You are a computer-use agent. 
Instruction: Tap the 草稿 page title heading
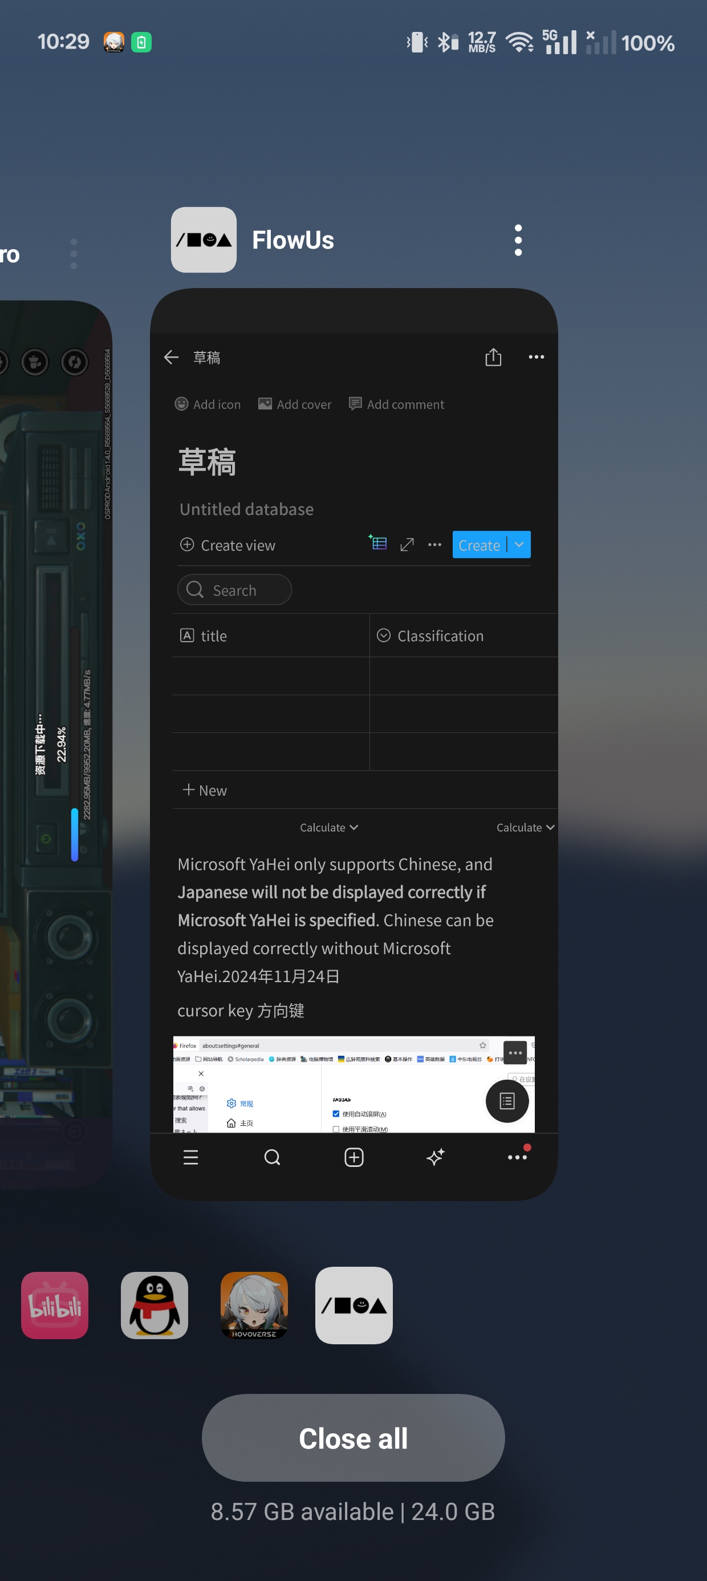click(207, 462)
